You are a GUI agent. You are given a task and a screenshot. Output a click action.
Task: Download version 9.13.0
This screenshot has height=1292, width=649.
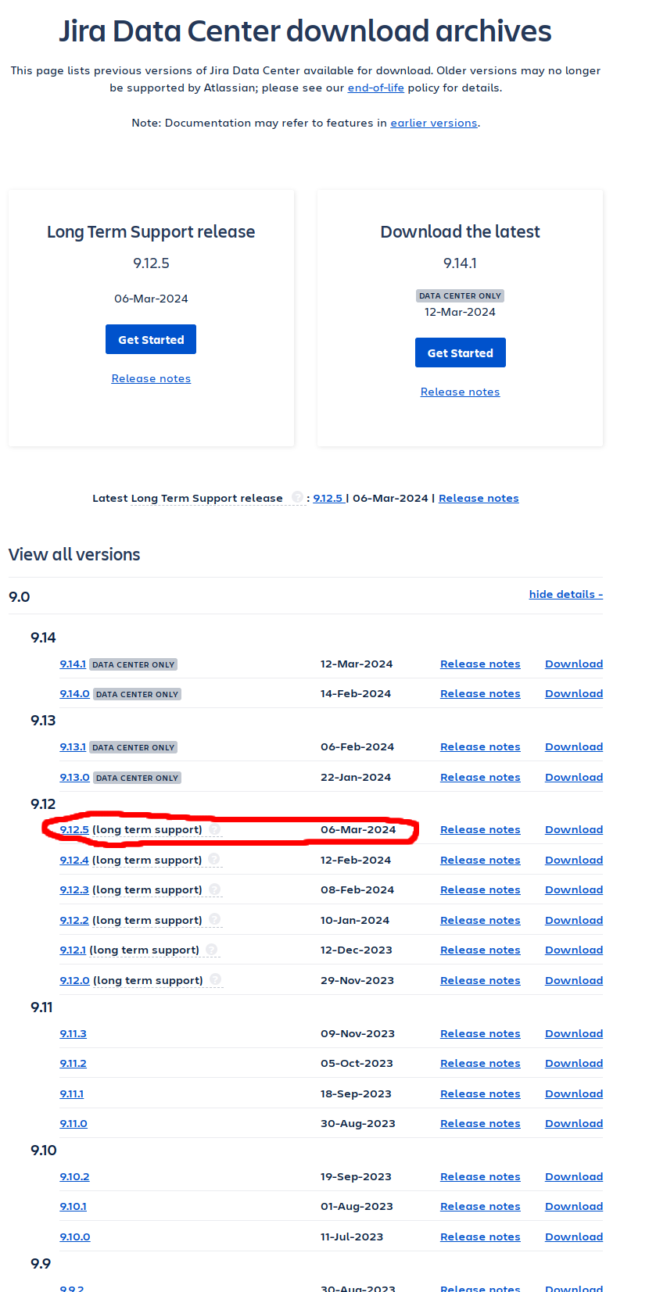point(574,777)
